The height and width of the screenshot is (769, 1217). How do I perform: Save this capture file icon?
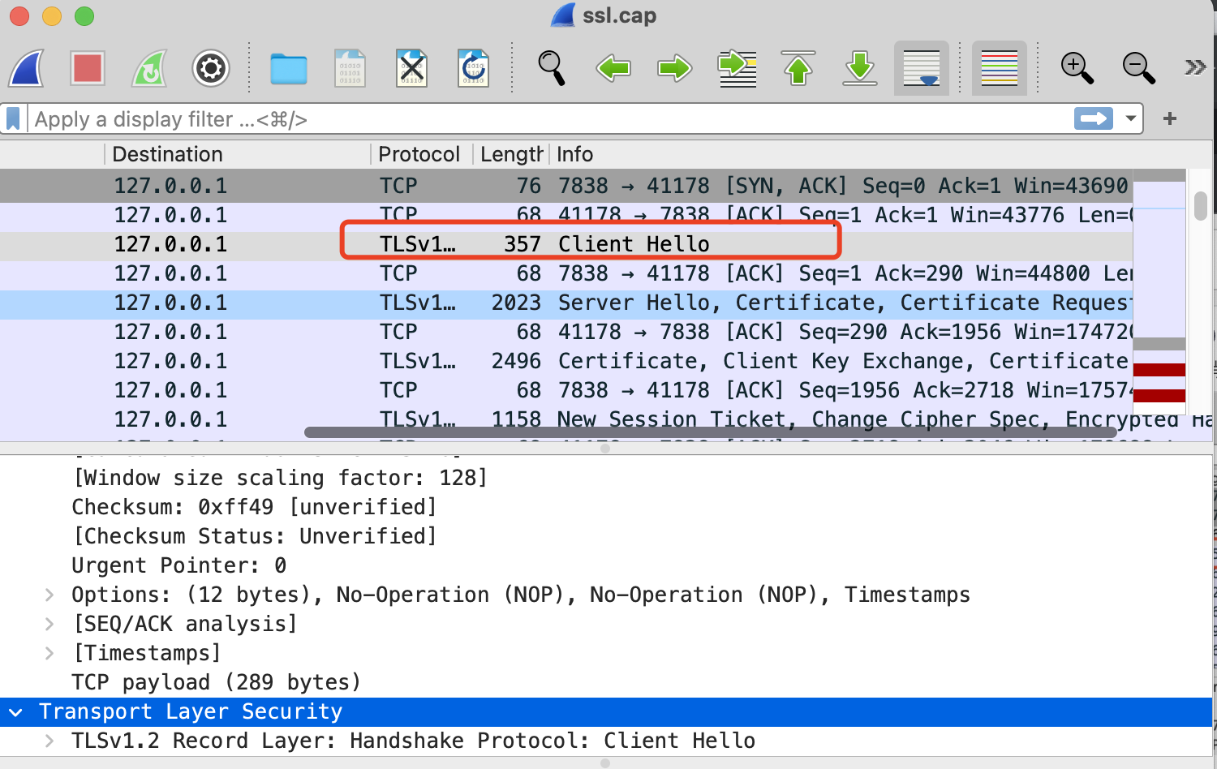(350, 68)
